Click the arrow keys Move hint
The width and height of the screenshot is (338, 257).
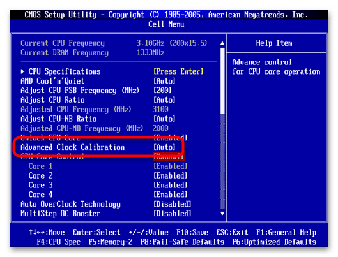(47, 232)
